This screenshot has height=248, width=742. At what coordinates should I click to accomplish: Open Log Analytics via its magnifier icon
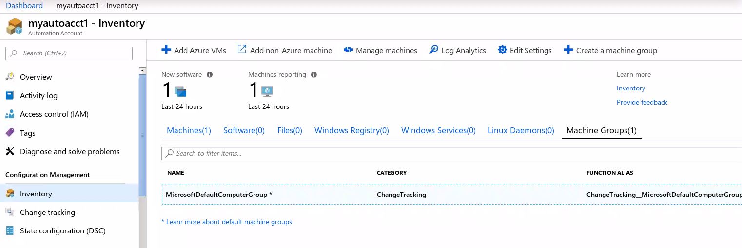433,50
